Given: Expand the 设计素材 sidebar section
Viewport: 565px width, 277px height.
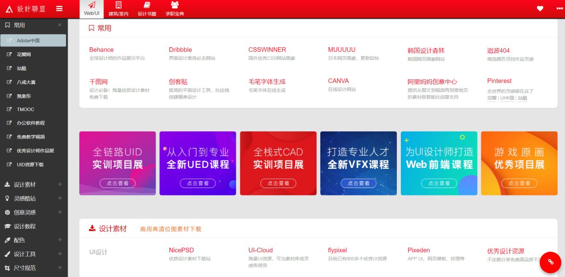Looking at the screenshot, I should pyautogui.click(x=60, y=184).
